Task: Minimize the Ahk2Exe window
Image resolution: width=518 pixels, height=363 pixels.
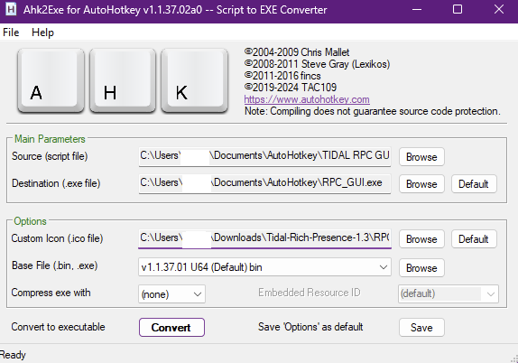Action: [x=417, y=9]
